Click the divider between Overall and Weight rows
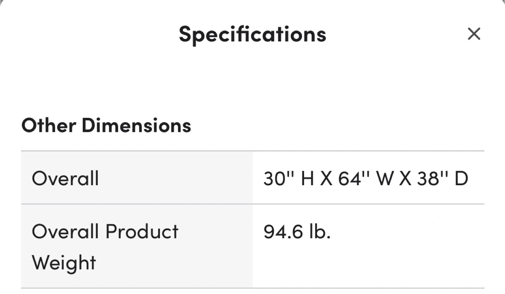Screen dimensions: 505x294 [x=252, y=204]
